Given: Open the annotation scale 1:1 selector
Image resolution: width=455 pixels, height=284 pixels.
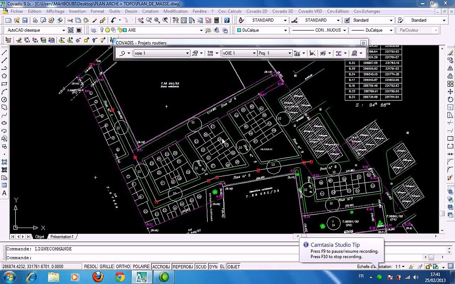Looking at the screenshot, I should click(400, 267).
